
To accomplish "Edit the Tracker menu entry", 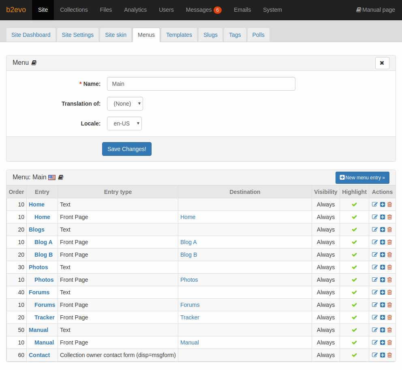I will coord(374,317).
